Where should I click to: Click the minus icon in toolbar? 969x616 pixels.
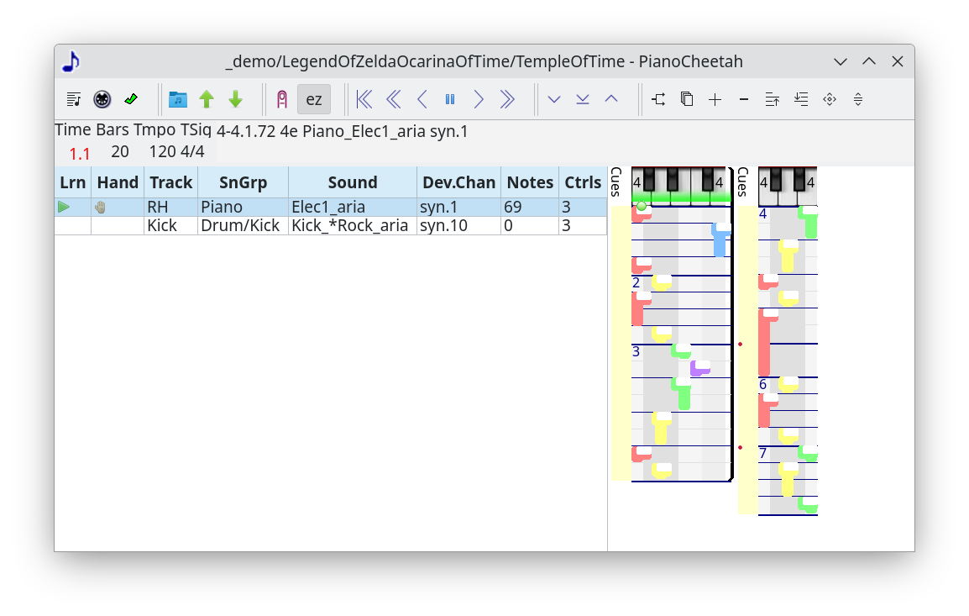click(743, 99)
